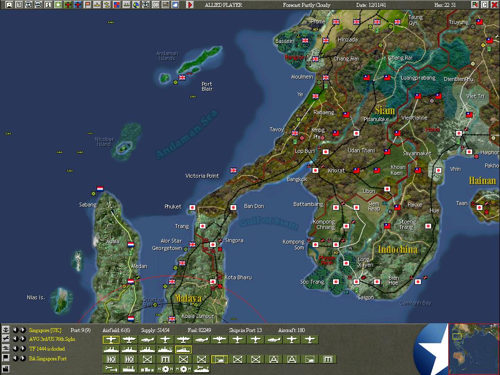The height and width of the screenshot is (375, 500).
Task: Click the anchor icon beside Singapore [UK]
Action: click(x=5, y=330)
